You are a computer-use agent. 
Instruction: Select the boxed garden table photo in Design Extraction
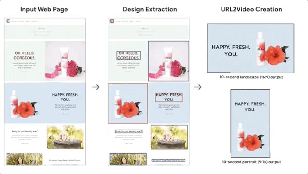(169, 137)
